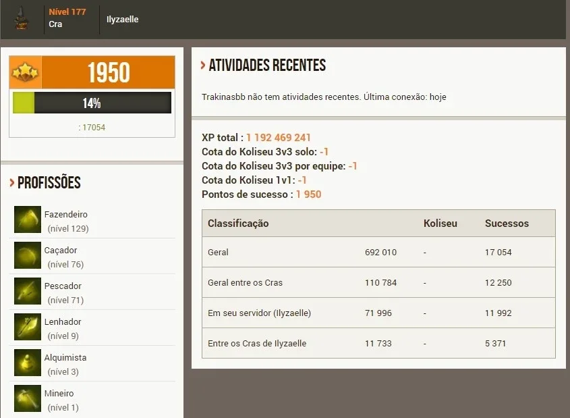Screen dimensions: 570x418
Task: Select the Geral ranking row label
Action: coord(218,252)
